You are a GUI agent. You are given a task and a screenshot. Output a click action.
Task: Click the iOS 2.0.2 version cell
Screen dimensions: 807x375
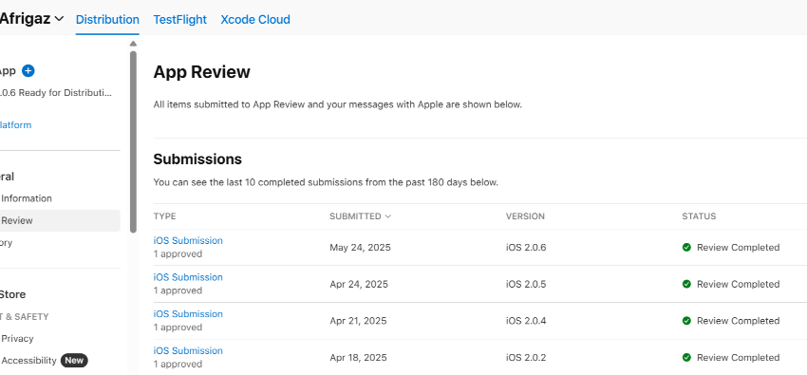tap(526, 358)
